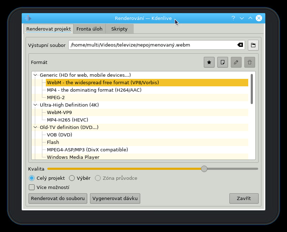Screen dimensions: 287x232
Task: Select the Celý projekt radio button
Action: (x=32, y=178)
